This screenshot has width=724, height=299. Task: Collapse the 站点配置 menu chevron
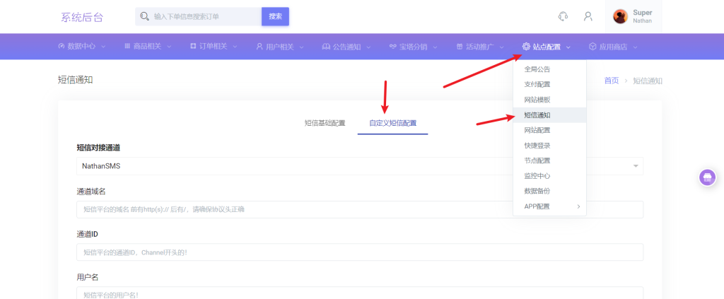[568, 47]
